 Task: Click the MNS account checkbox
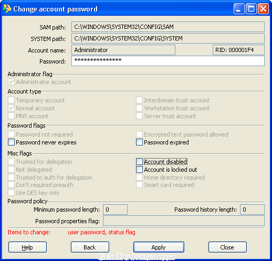pos(11,116)
